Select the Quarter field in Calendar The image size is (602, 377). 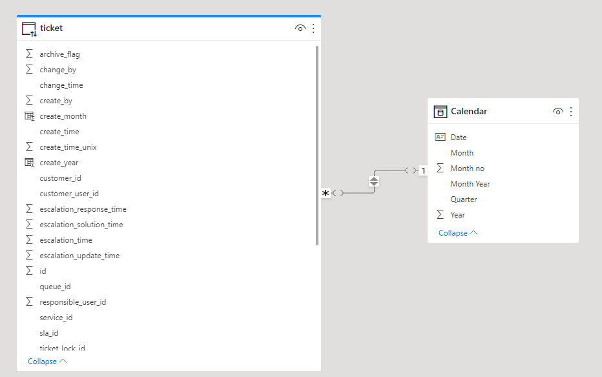click(x=463, y=199)
